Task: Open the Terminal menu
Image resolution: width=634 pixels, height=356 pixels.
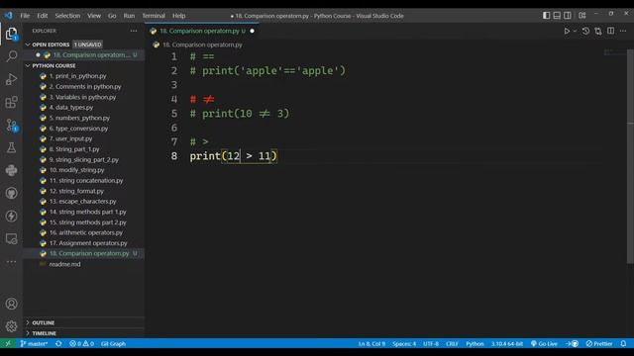Action: (x=154, y=16)
